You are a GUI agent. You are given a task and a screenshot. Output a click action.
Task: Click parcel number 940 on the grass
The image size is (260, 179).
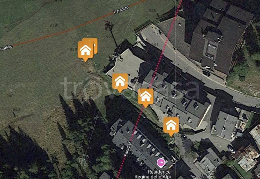10,96
